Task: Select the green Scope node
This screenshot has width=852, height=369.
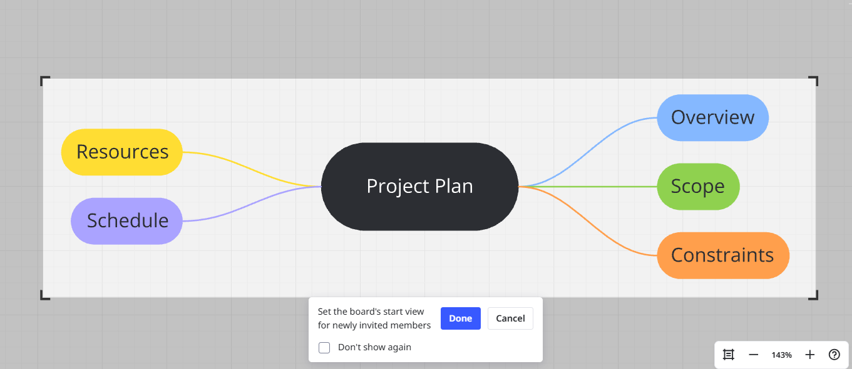Action: pyautogui.click(x=698, y=187)
